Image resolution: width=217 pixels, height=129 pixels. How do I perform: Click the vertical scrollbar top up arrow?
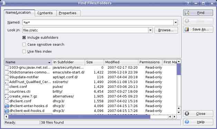point(179,62)
